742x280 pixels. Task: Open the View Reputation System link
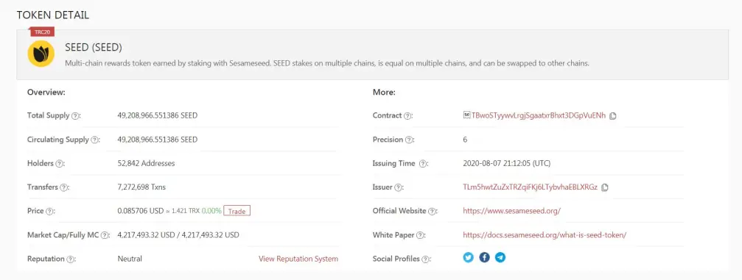pos(298,259)
